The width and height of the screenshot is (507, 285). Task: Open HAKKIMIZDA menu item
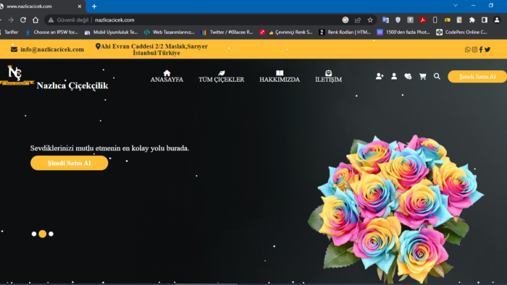click(280, 77)
